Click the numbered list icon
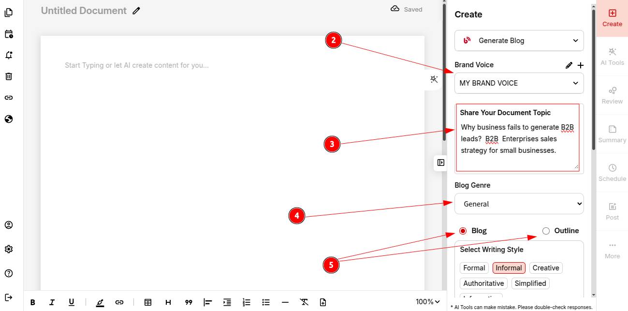628x311 pixels. point(247,302)
